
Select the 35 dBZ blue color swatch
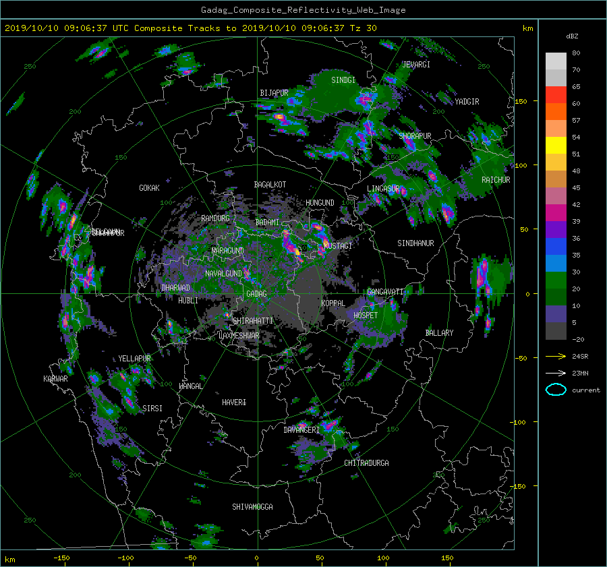[556, 247]
